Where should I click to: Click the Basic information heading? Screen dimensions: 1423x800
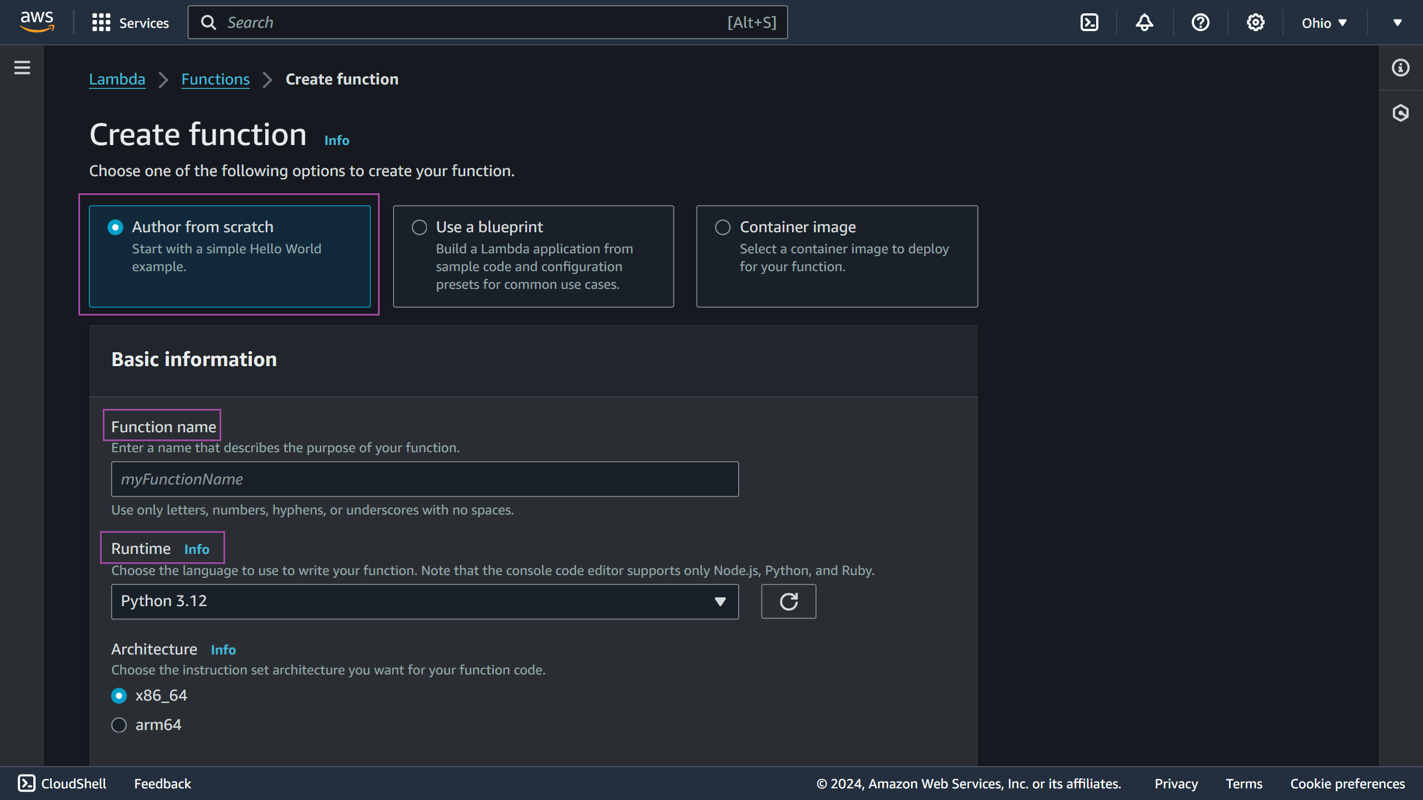click(194, 359)
